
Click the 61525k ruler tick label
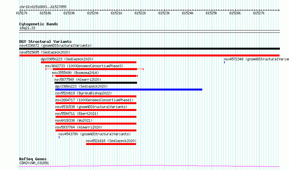point(211,13)
